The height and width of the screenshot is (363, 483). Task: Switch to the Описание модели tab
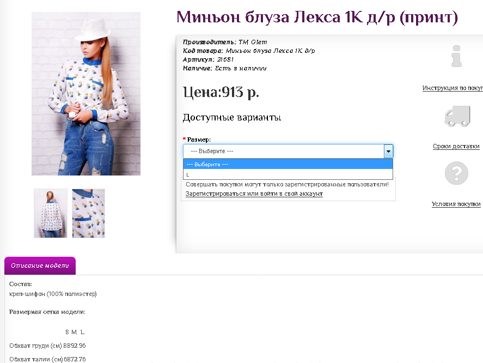tap(40, 265)
